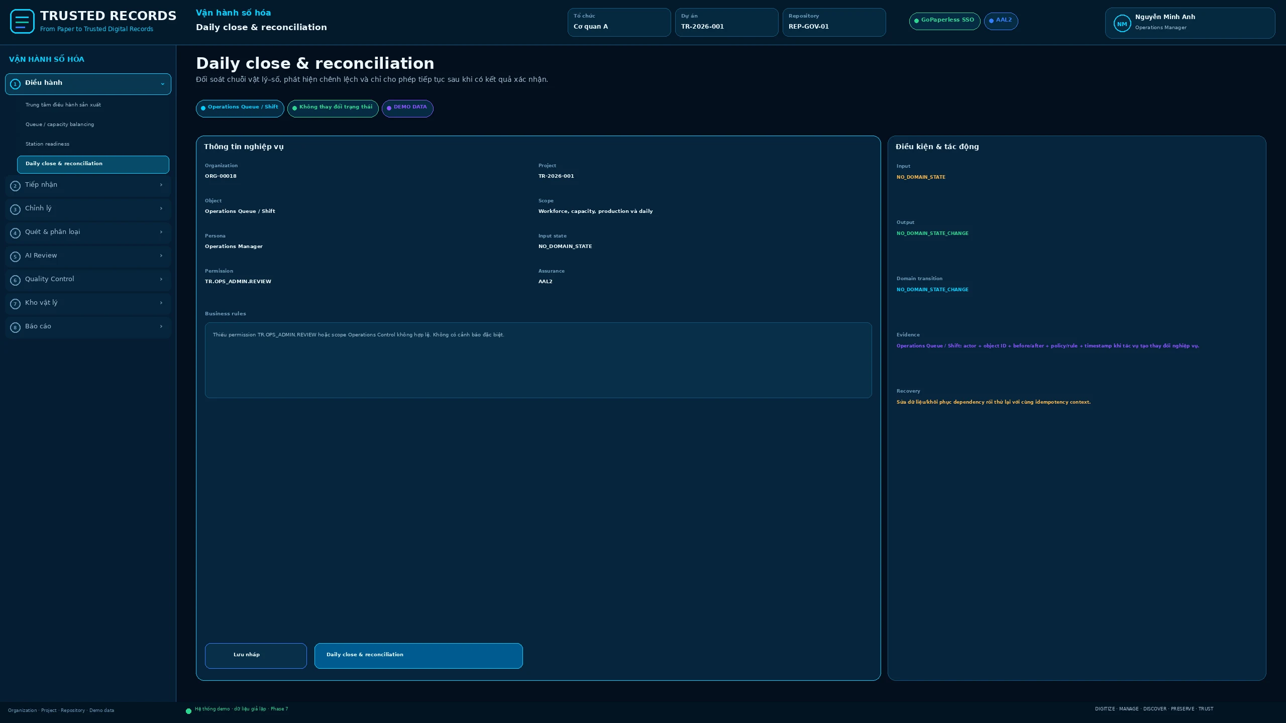1286x723 pixels.
Task: Click the Recovery instruction text
Action: click(994, 402)
